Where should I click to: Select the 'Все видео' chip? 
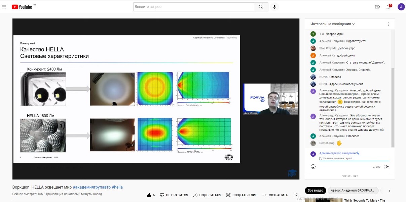coord(315,191)
